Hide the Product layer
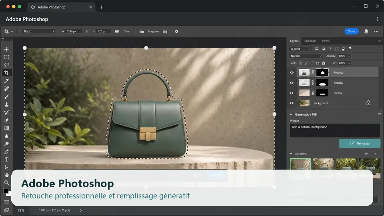This screenshot has height=216, width=384. point(292,72)
